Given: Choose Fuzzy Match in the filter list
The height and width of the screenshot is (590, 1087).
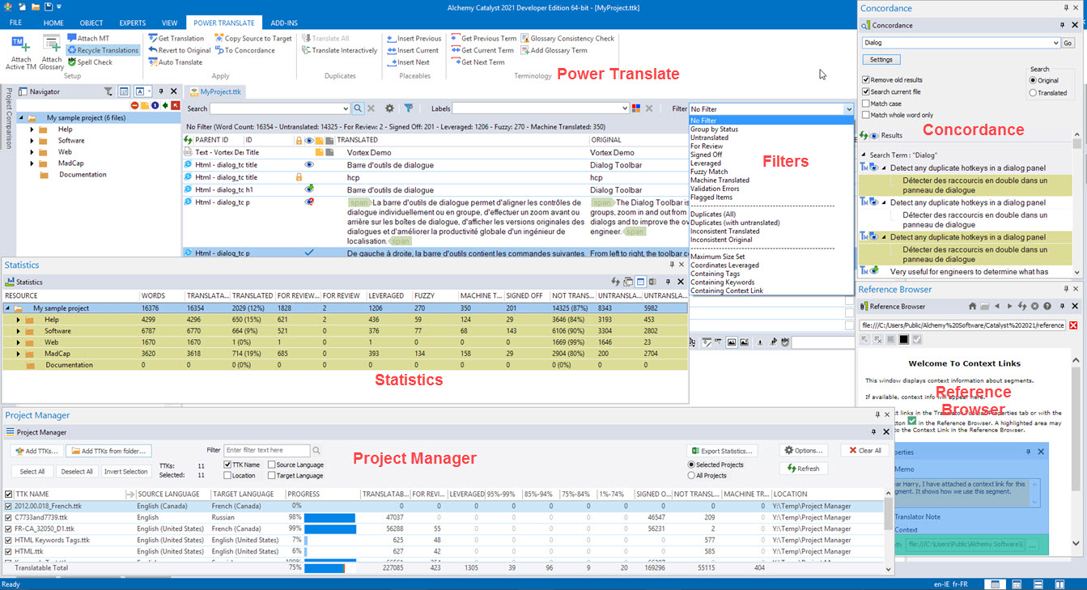Looking at the screenshot, I should coord(709,172).
